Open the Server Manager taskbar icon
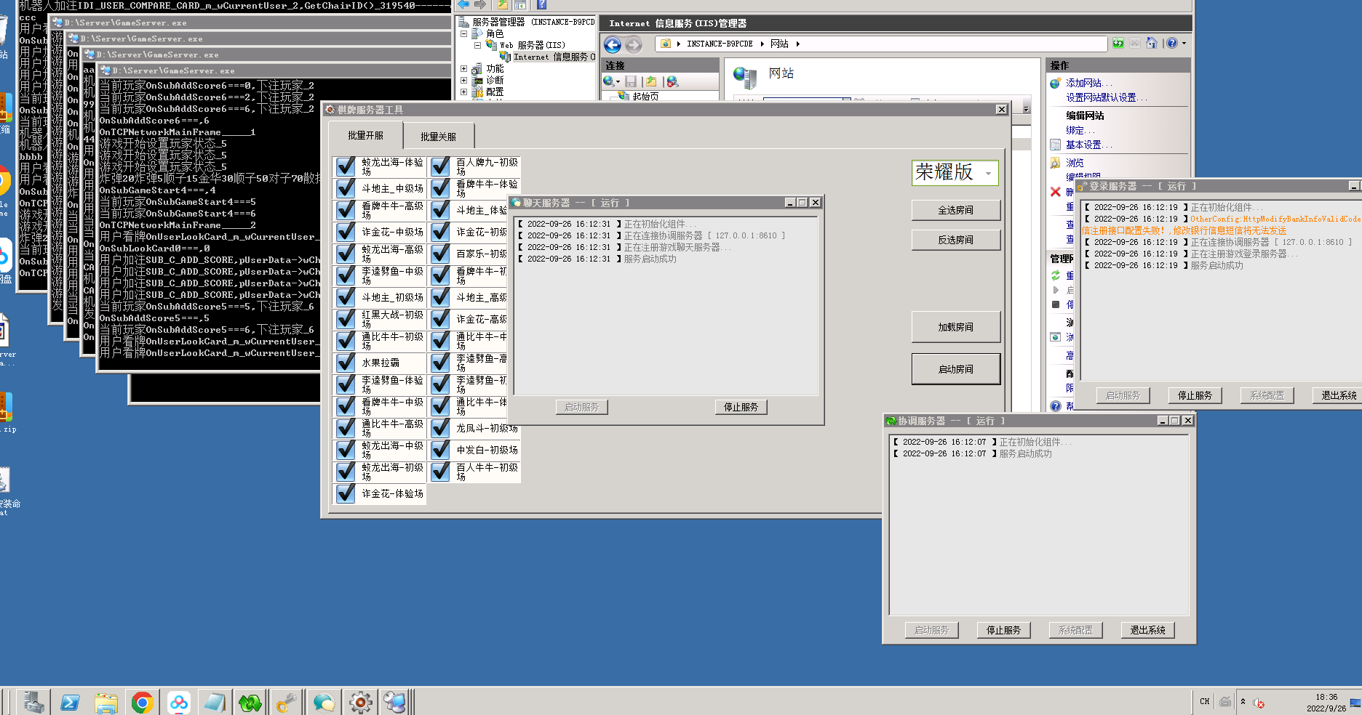The image size is (1362, 715). [x=33, y=703]
